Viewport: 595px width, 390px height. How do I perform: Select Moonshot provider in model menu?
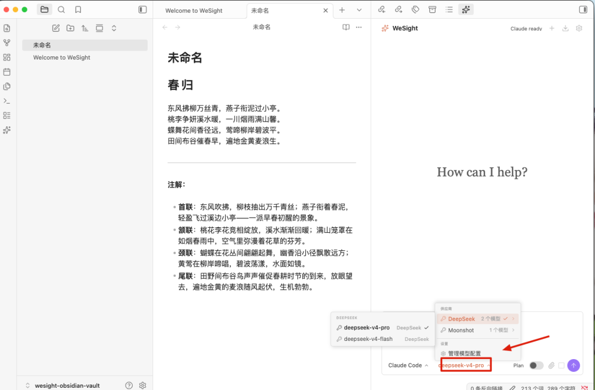pyautogui.click(x=478, y=330)
